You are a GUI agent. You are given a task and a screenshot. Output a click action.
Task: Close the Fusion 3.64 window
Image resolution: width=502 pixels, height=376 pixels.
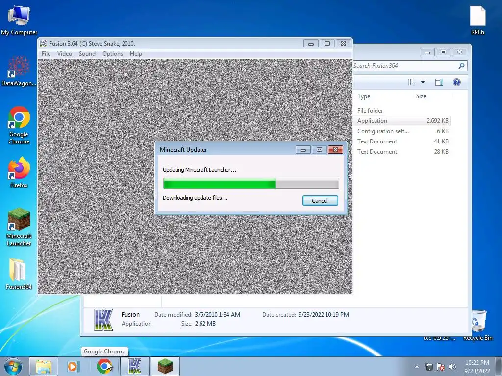tap(344, 44)
